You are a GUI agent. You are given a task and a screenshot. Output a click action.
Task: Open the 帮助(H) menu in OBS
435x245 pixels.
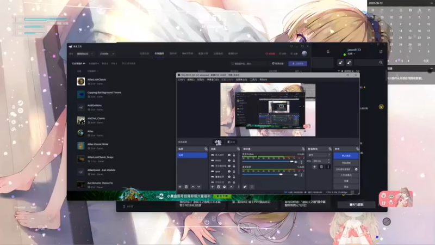pos(263,79)
